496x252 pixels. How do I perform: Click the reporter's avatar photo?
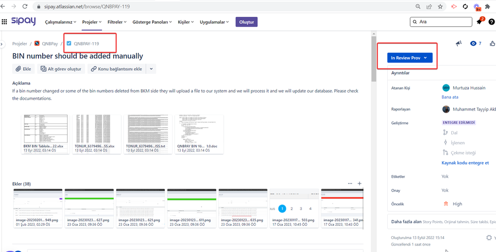[x=446, y=109]
